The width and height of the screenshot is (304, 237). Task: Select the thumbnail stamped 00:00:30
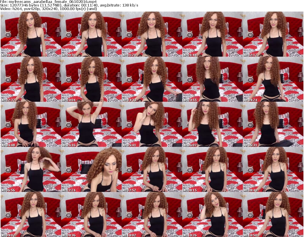pos(31,34)
